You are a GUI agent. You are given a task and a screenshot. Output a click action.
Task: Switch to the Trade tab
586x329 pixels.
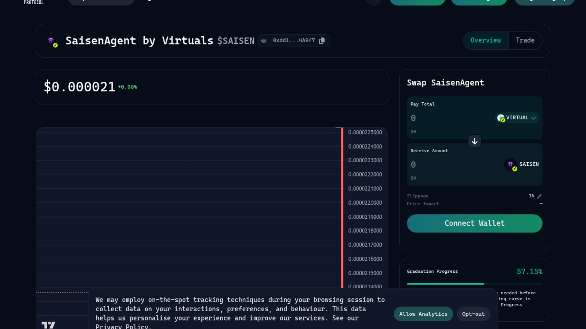point(525,41)
